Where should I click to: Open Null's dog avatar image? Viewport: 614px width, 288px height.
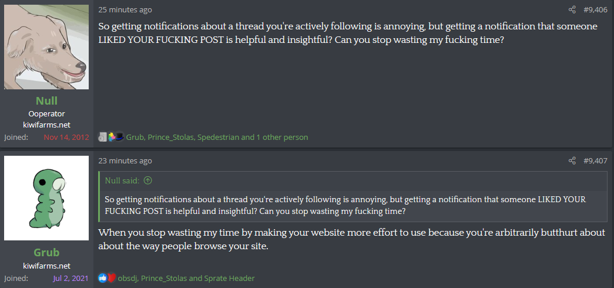(46, 47)
